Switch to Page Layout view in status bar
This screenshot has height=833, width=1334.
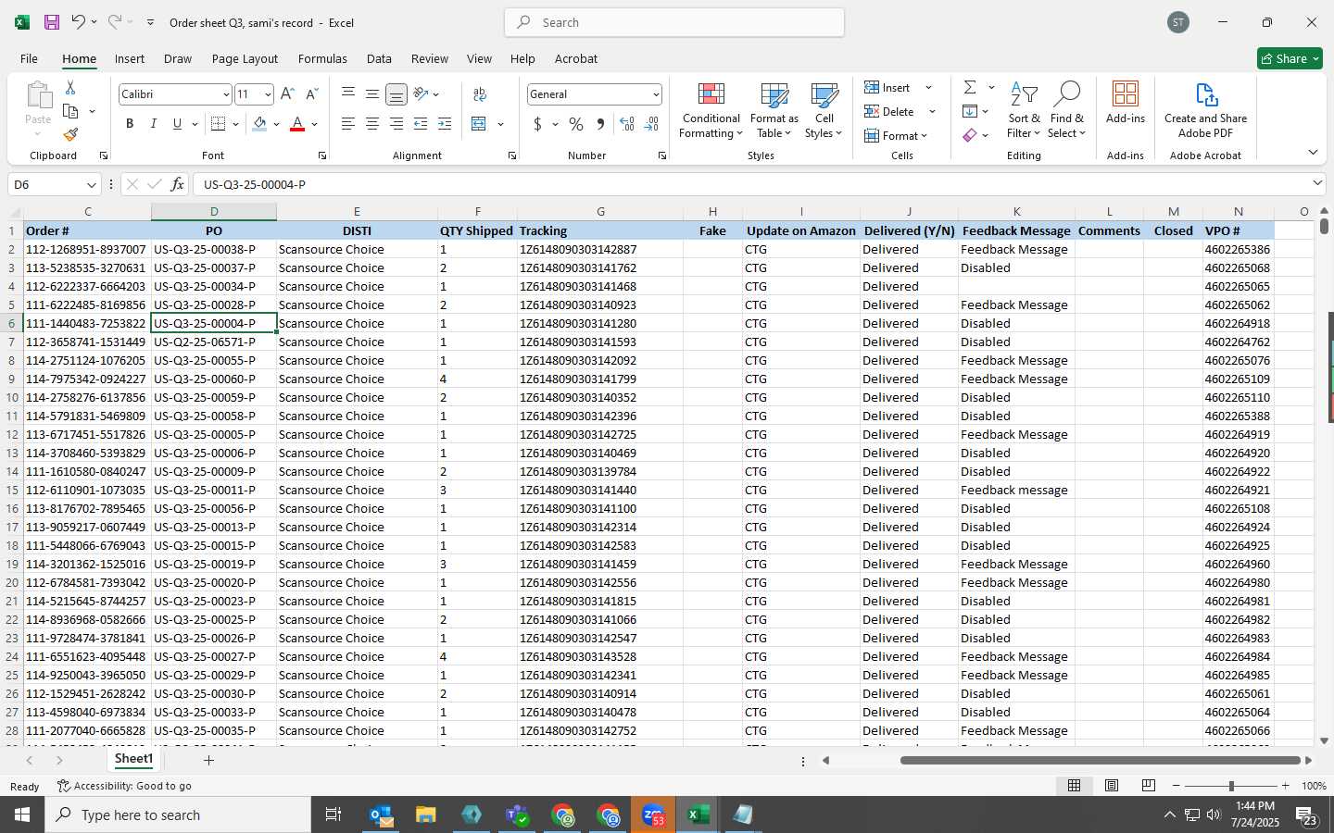(1111, 786)
